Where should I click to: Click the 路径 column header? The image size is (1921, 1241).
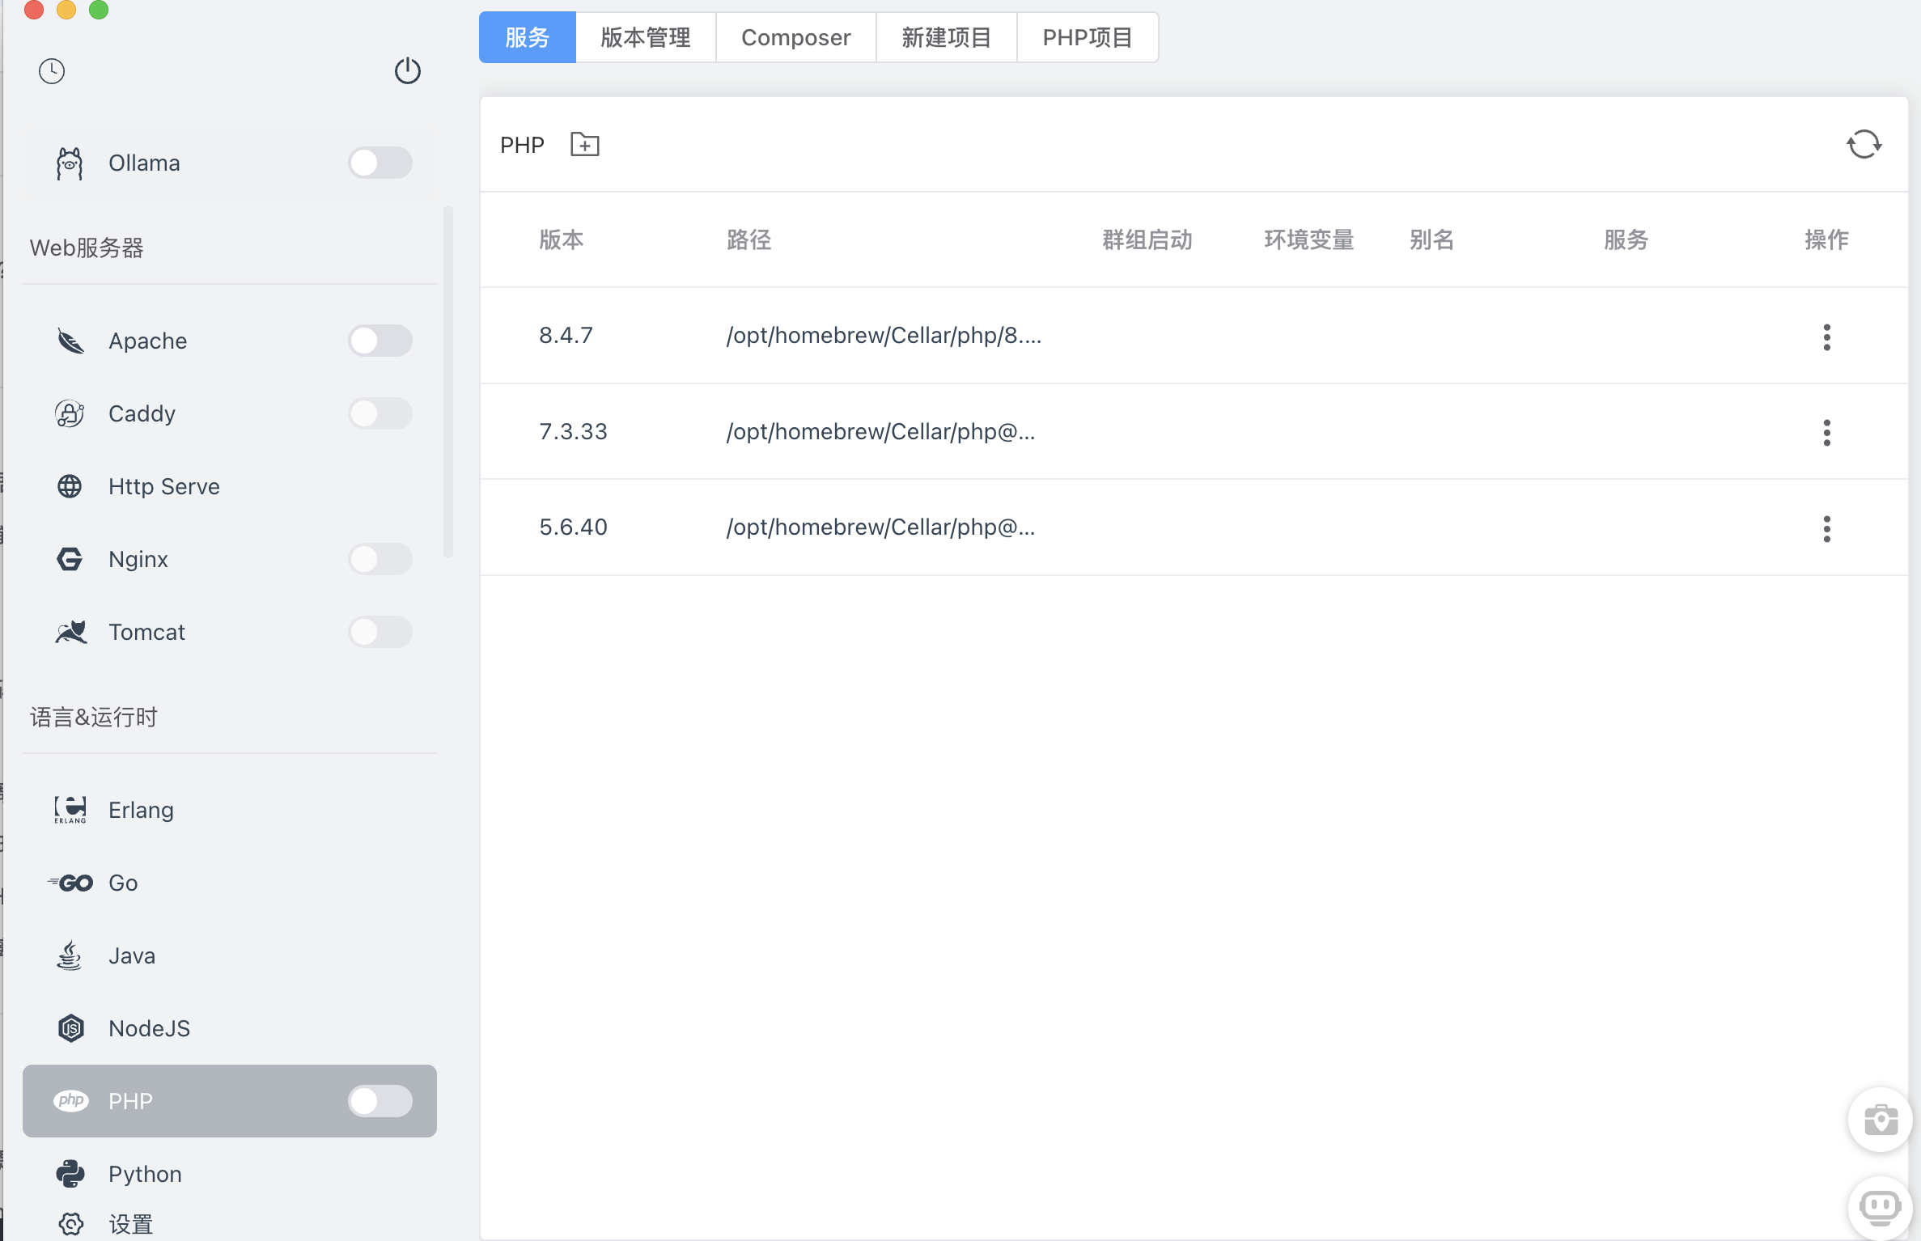[749, 239]
